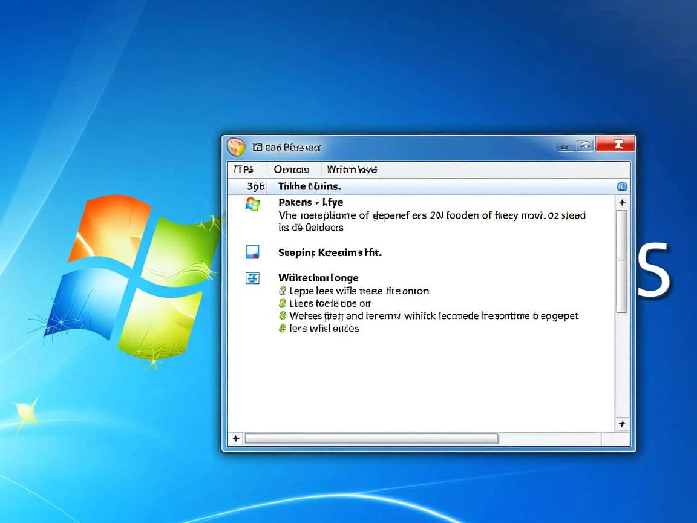
Task: Click the green icon before 'Wetees' list entry
Action: [282, 315]
